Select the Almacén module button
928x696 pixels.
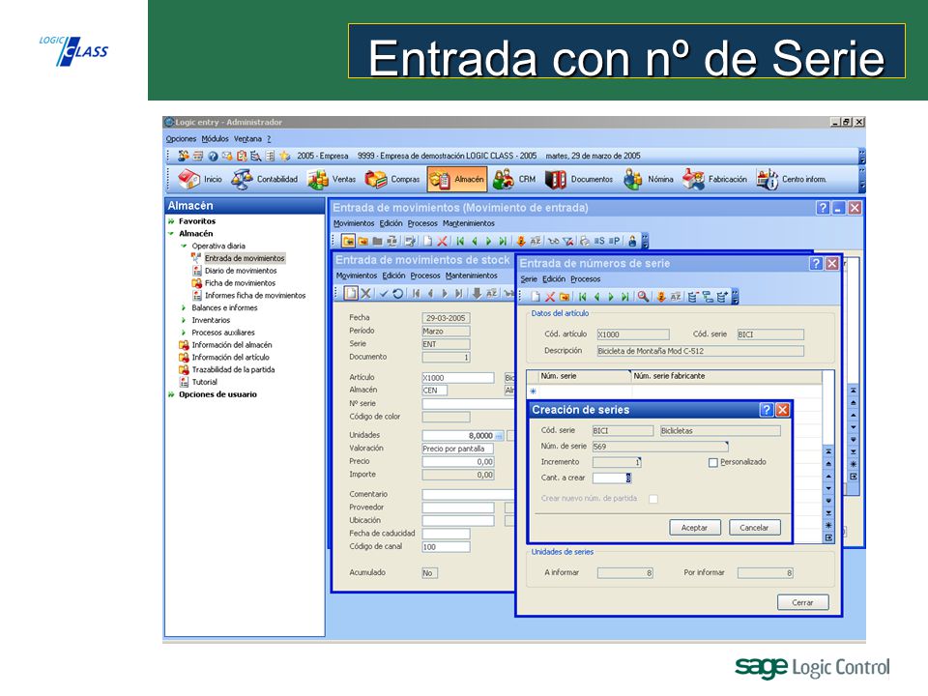click(457, 179)
